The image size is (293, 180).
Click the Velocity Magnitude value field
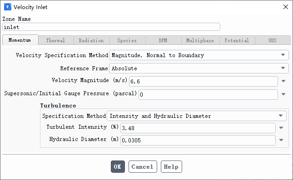(x=204, y=81)
